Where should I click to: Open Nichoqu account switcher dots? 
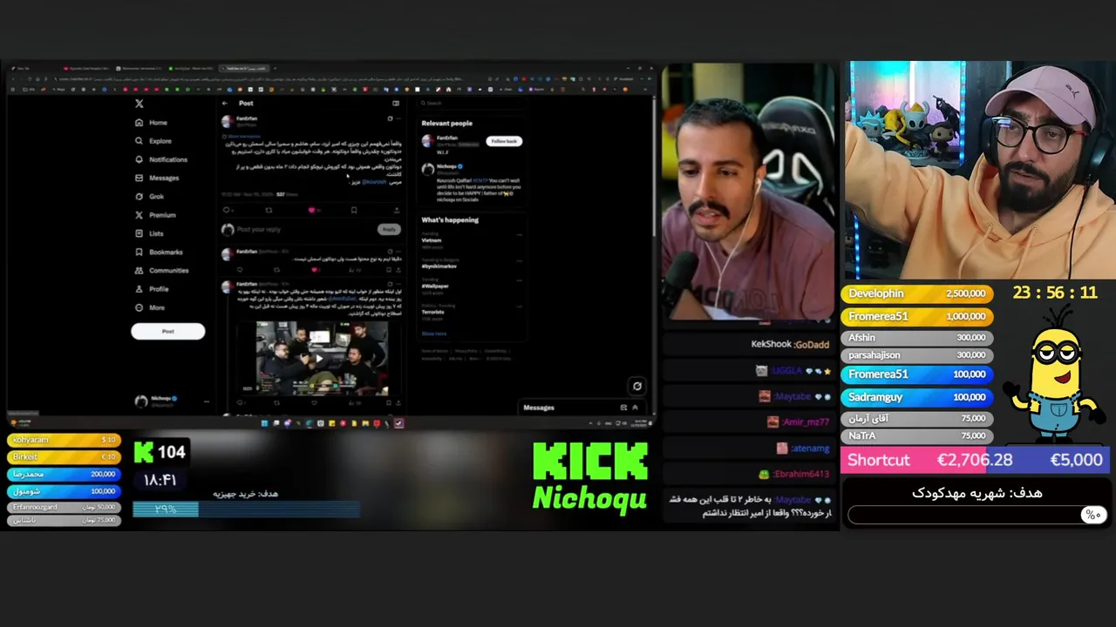[x=206, y=401]
